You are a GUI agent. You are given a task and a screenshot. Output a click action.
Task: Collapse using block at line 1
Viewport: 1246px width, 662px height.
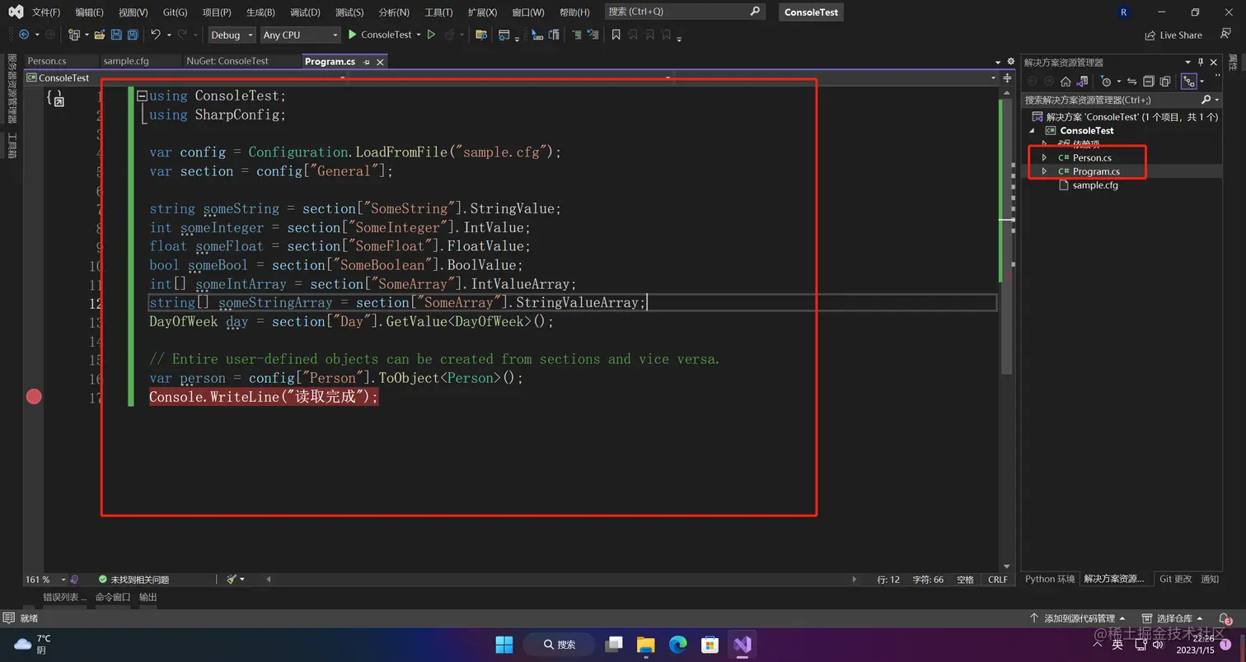(x=142, y=96)
